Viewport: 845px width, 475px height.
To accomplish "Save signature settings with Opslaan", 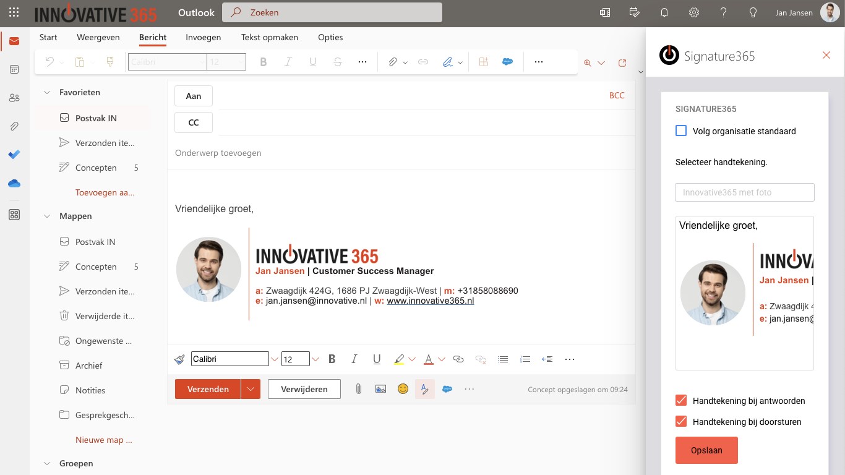I will 706,450.
